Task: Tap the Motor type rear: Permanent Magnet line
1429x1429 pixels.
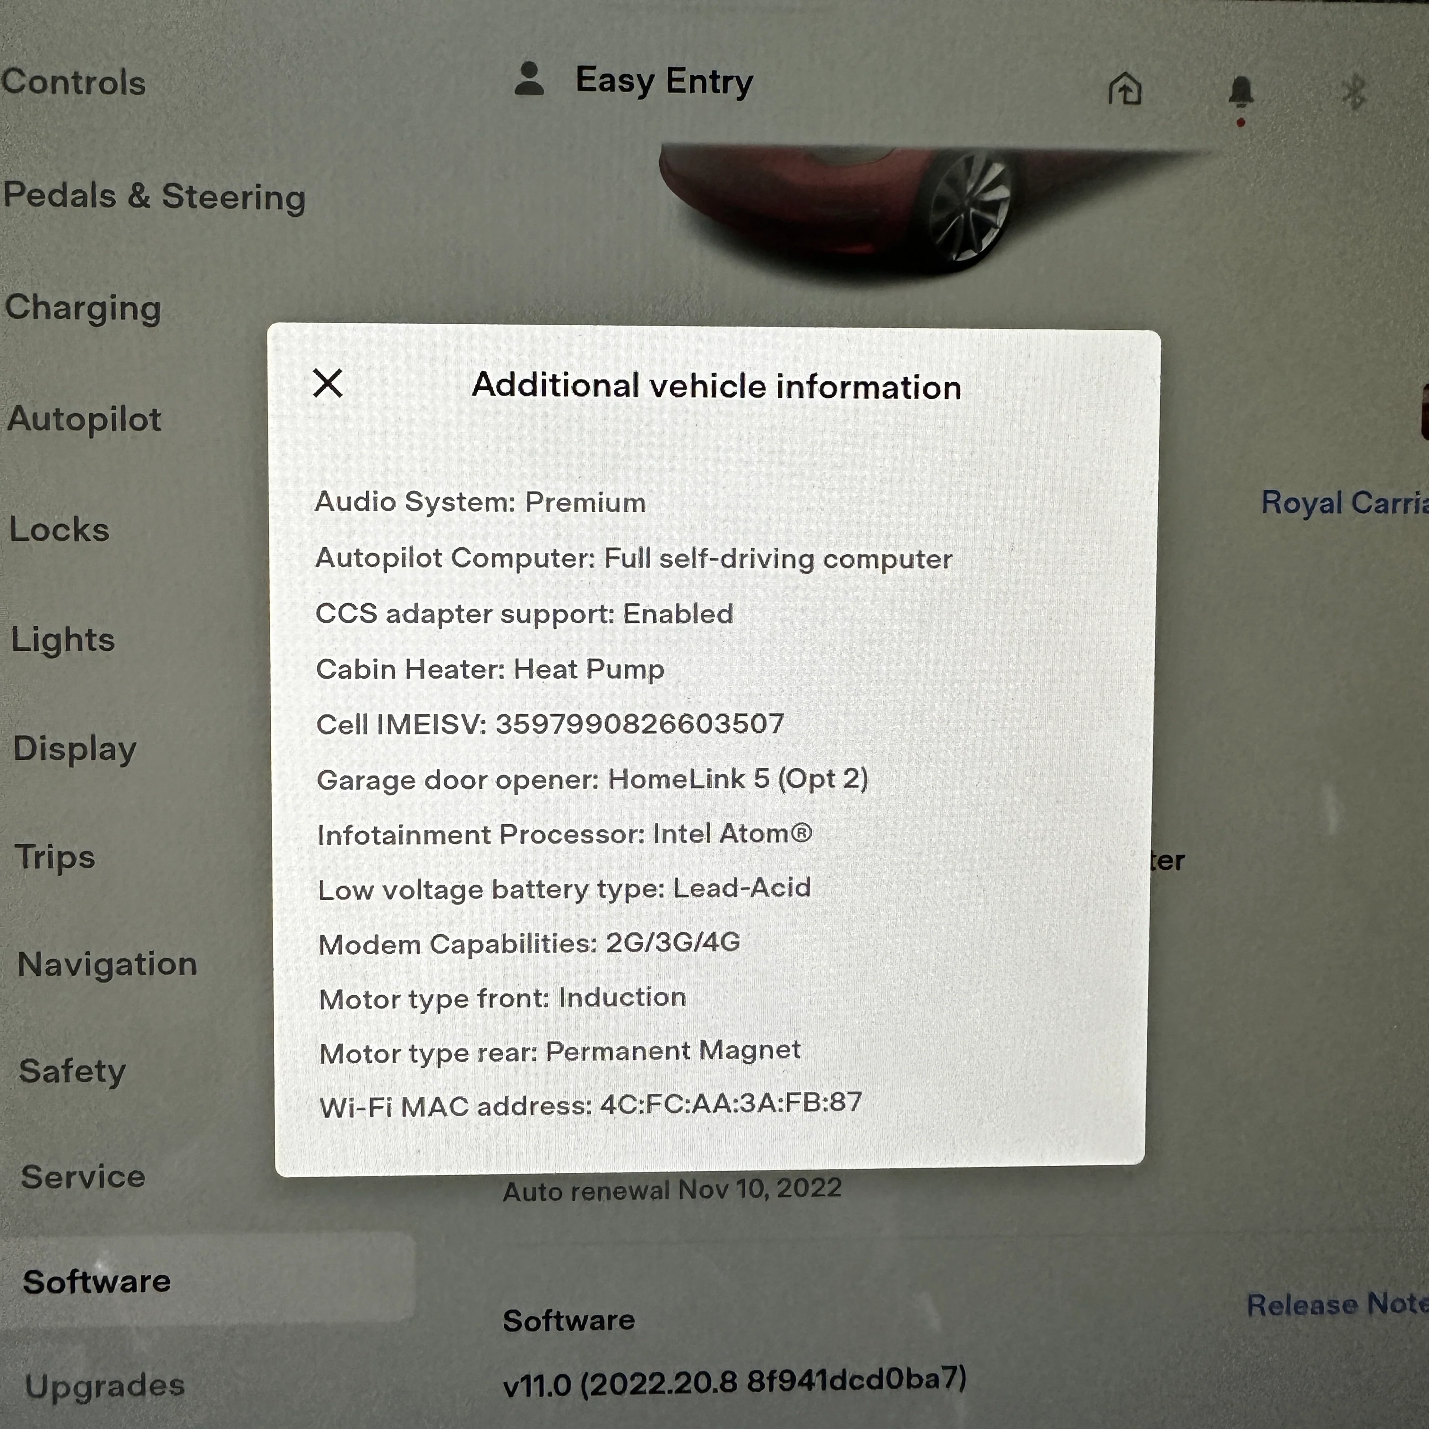Action: (x=560, y=1052)
